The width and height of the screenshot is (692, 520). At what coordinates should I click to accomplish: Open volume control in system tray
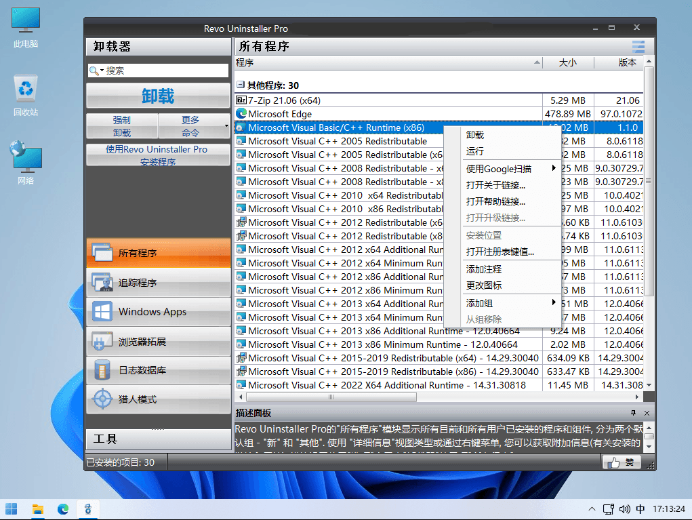[624, 509]
